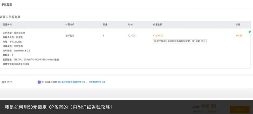Click the 价格 column header
Screen dimensions: 253x114
[238, 25]
